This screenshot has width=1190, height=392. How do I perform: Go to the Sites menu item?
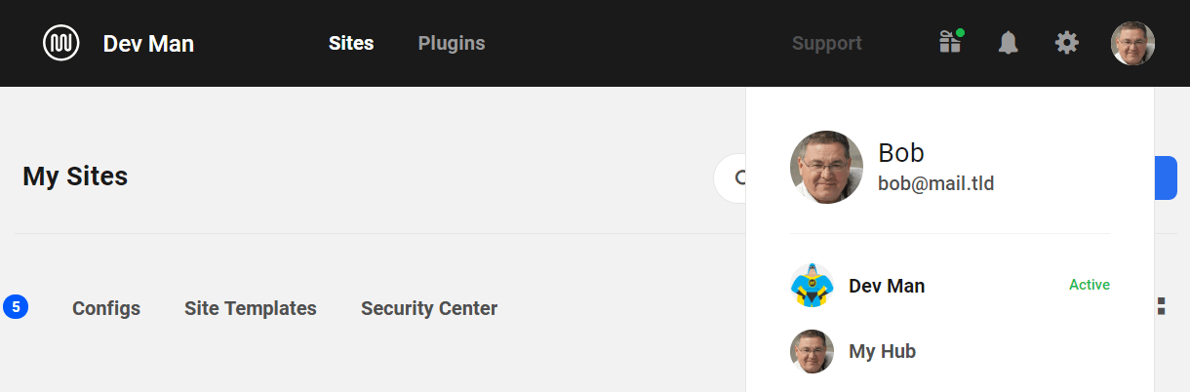[x=351, y=43]
